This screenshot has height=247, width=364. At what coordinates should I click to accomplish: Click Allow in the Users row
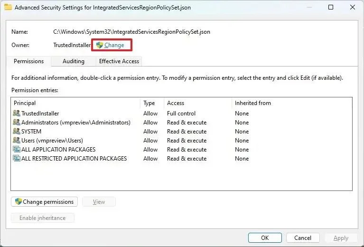pos(150,141)
